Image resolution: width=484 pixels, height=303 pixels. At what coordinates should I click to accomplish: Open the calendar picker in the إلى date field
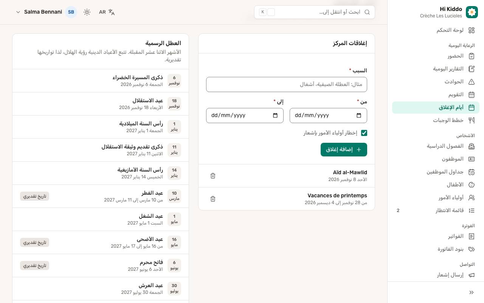coord(275,116)
